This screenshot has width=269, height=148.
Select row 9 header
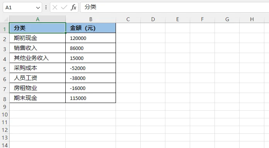(x=5, y=107)
